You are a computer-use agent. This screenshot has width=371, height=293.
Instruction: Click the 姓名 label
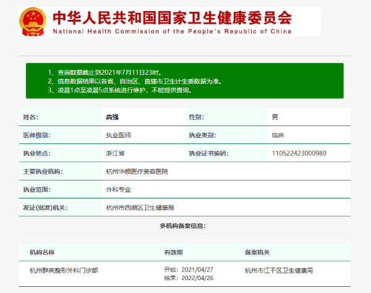pos(30,117)
